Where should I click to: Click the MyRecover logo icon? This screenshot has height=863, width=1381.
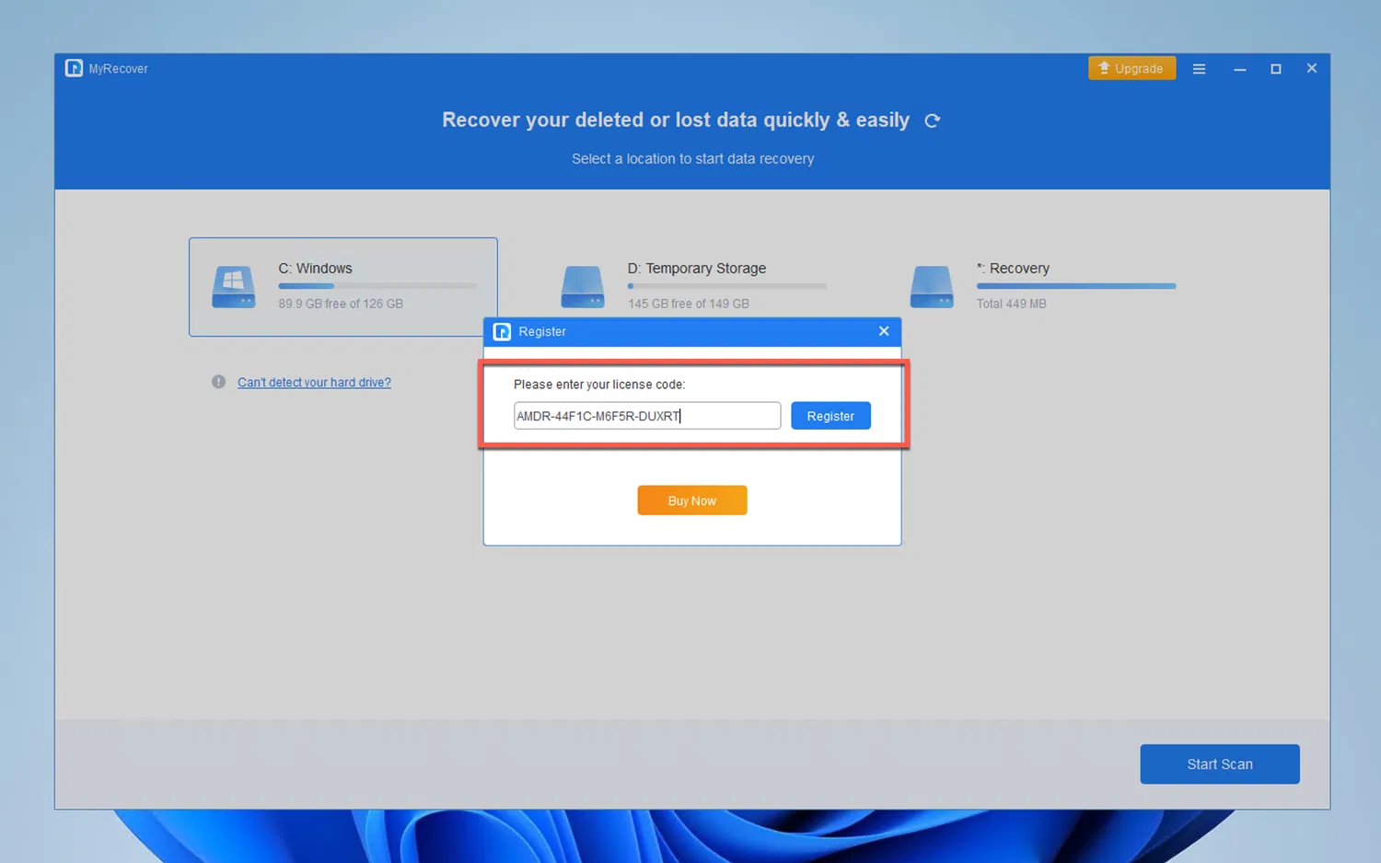(x=74, y=67)
